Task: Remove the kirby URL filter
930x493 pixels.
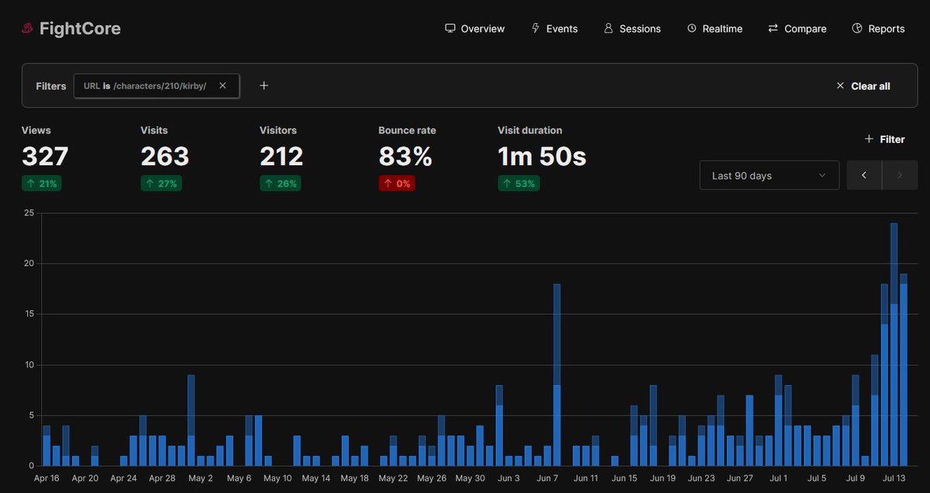Action: click(222, 85)
